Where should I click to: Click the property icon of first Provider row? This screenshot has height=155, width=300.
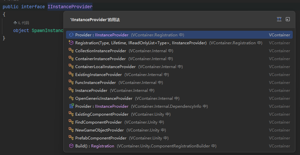pyautogui.click(x=71, y=35)
